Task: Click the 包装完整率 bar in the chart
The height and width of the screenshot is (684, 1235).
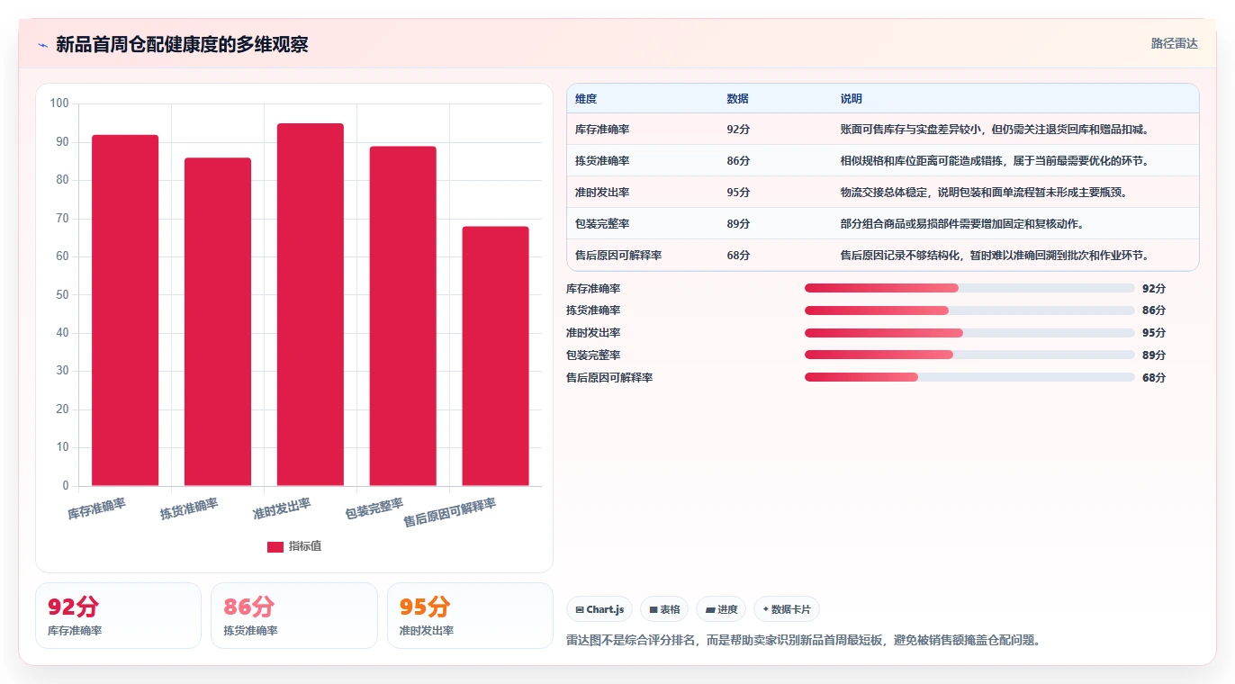Action: point(403,316)
